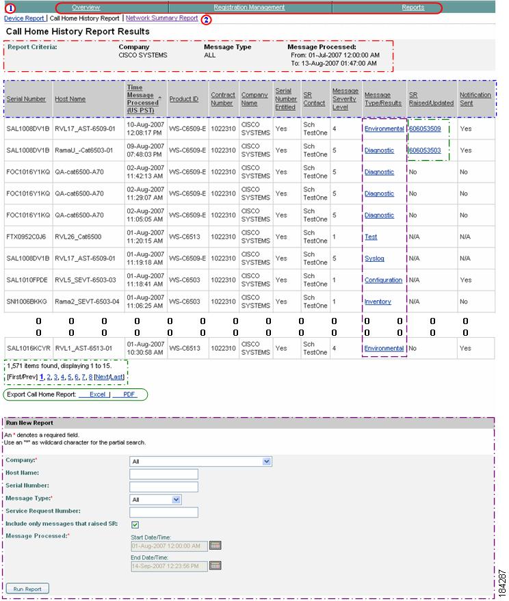The width and height of the screenshot is (509, 601).
Task: Select the Call Home History Report sub-tab
Action: click(84, 18)
